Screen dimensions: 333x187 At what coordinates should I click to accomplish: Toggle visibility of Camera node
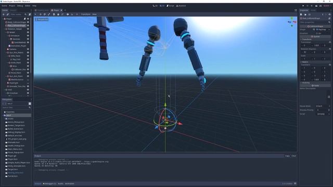(x=28, y=49)
